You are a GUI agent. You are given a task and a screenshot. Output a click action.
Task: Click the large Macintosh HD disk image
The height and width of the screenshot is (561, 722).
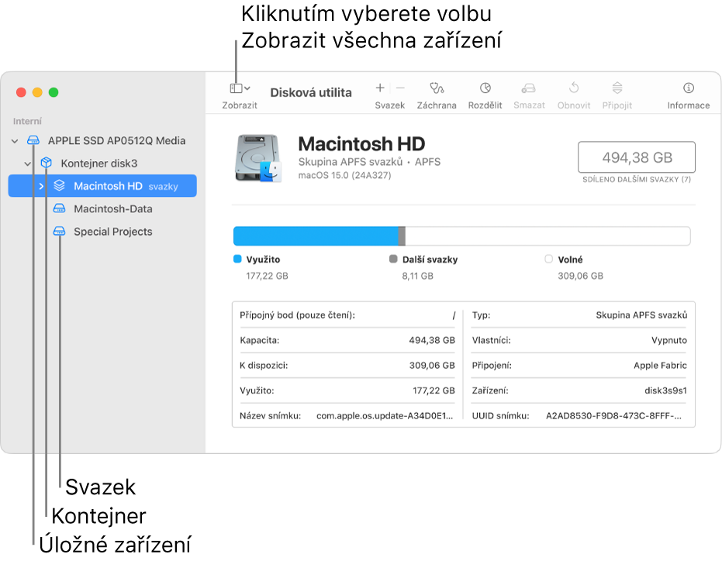(x=258, y=158)
